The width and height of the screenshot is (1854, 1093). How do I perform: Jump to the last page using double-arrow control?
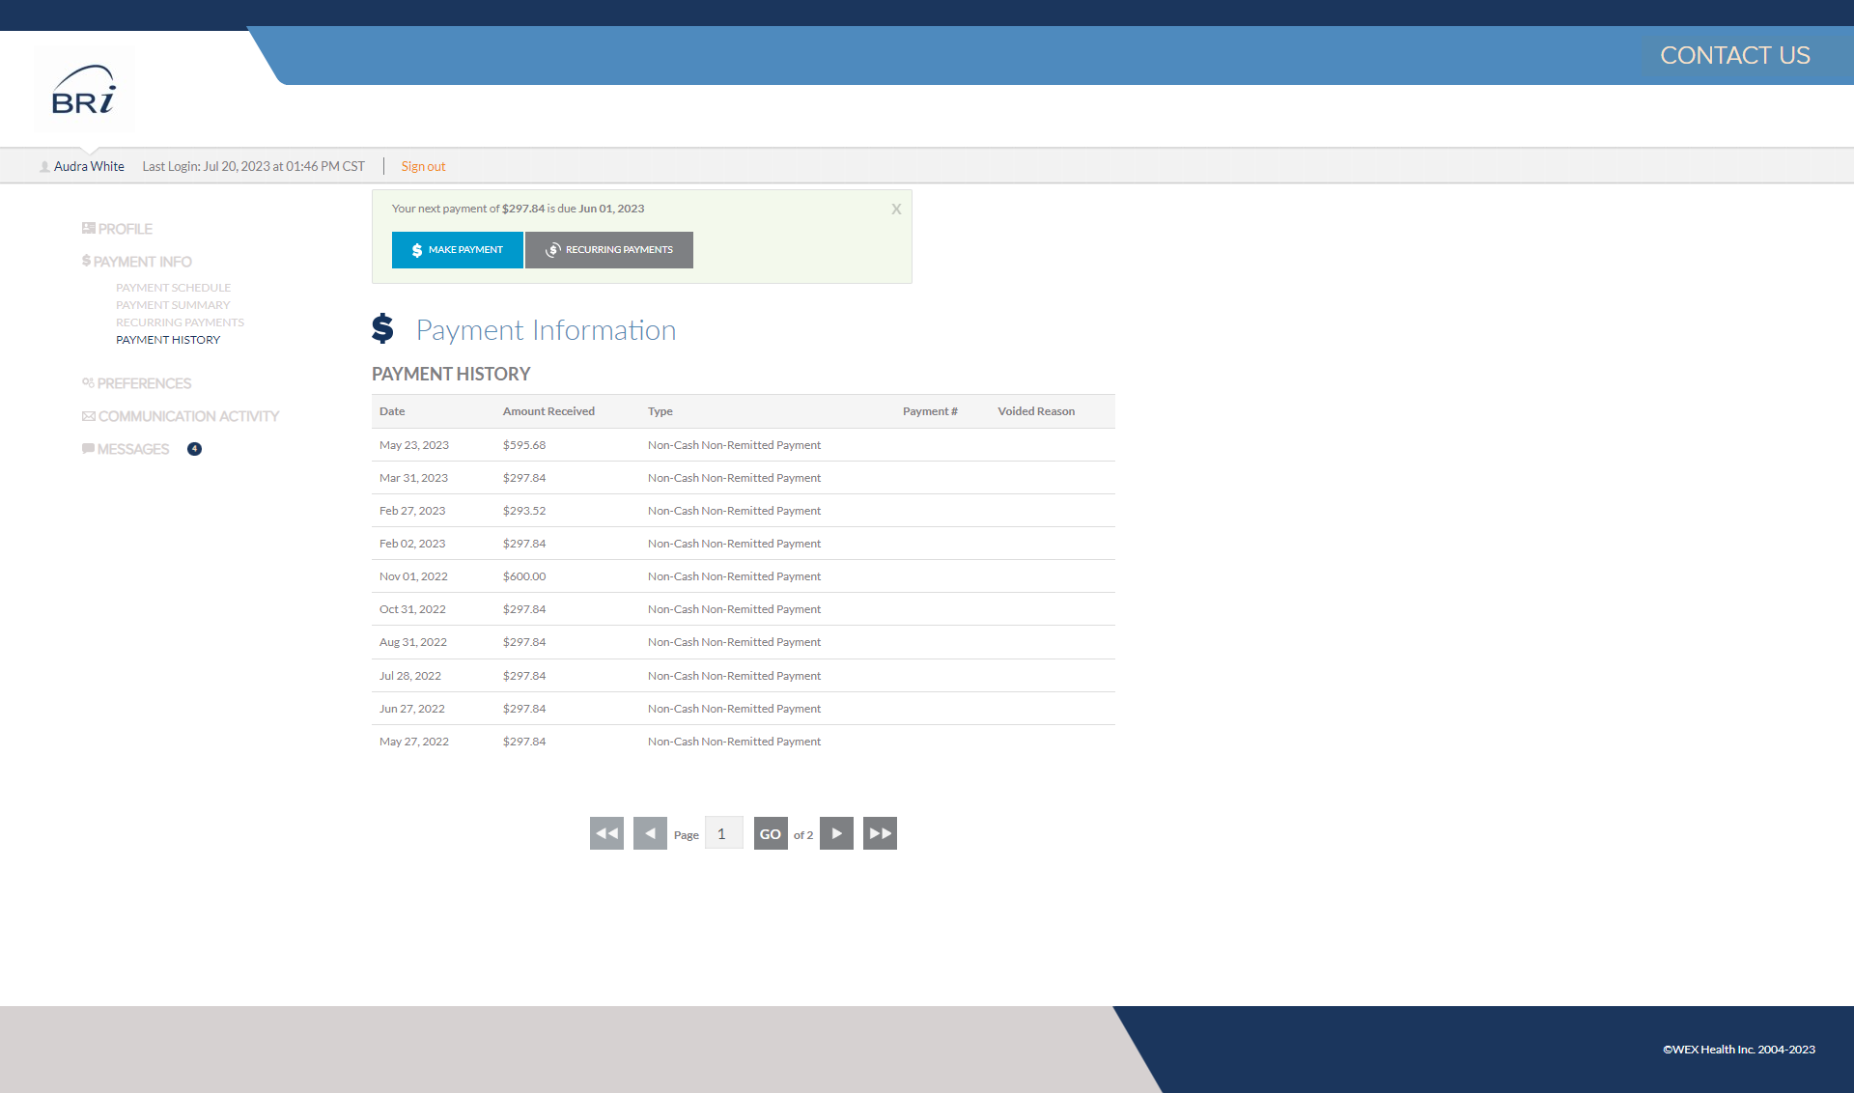[x=879, y=832]
